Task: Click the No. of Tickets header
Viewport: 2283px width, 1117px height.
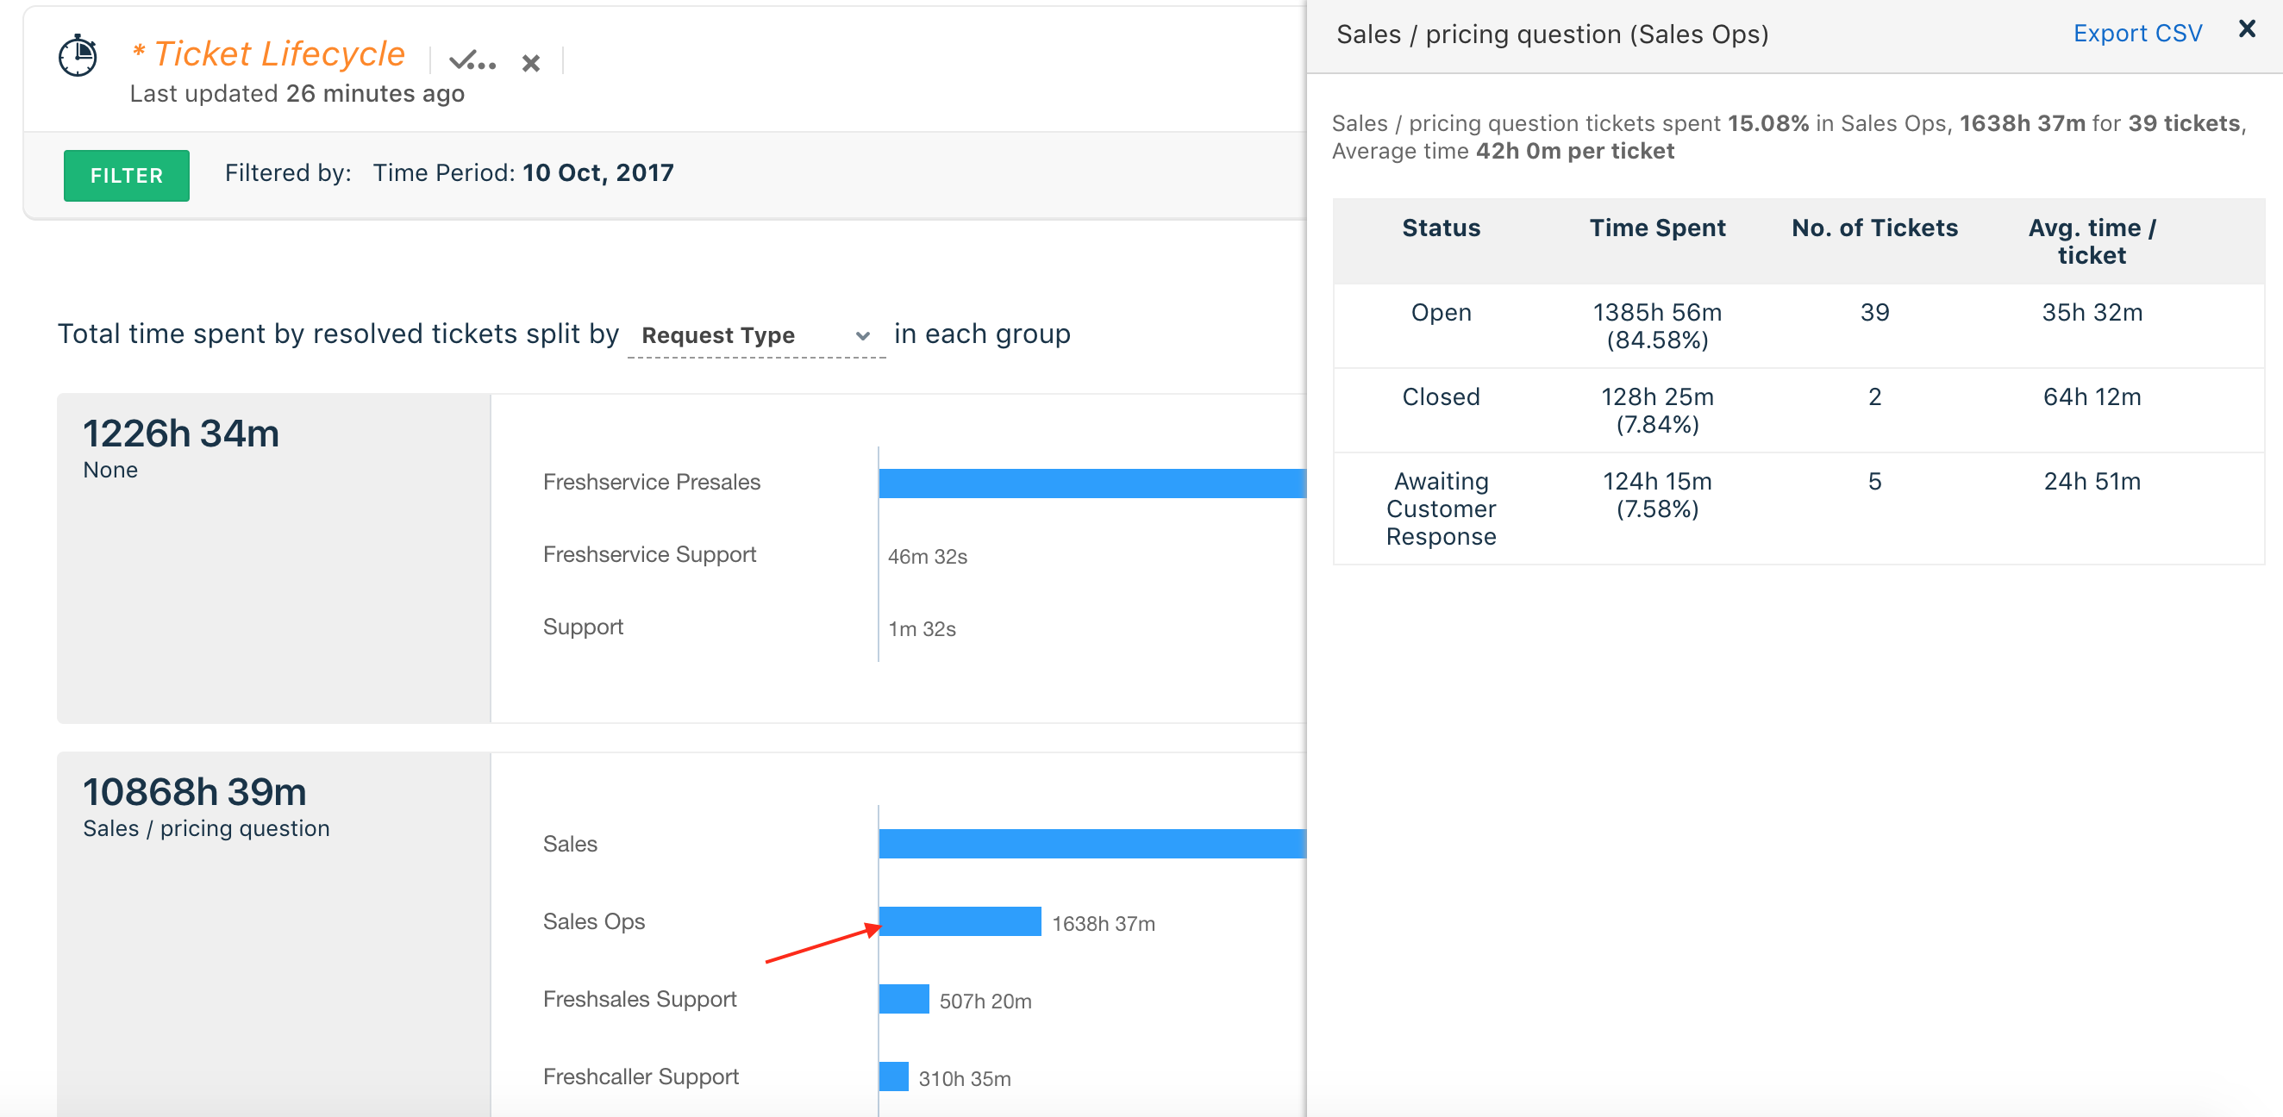Action: [x=1873, y=228]
